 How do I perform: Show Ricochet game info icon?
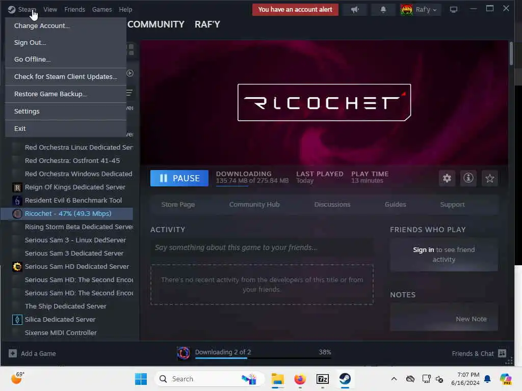click(468, 178)
